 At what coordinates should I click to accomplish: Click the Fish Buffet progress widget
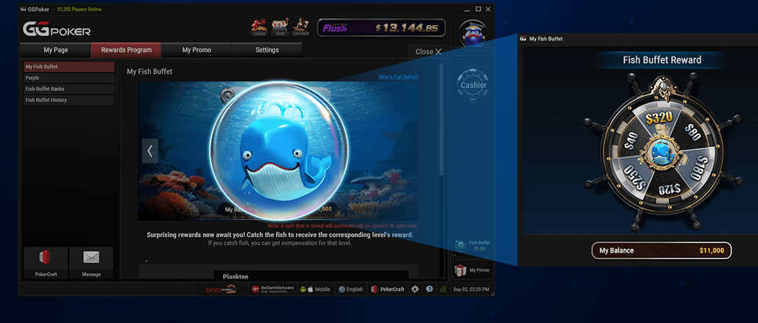(x=472, y=245)
